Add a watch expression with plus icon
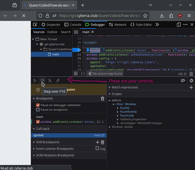The image size is (195, 170). point(191,87)
